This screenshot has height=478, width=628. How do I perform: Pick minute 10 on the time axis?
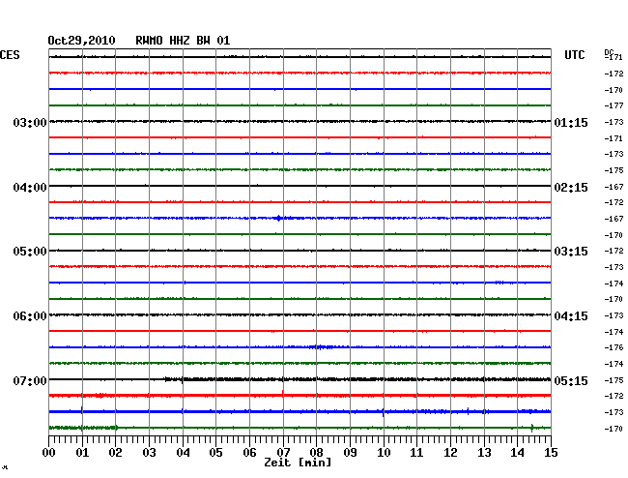[x=384, y=452]
